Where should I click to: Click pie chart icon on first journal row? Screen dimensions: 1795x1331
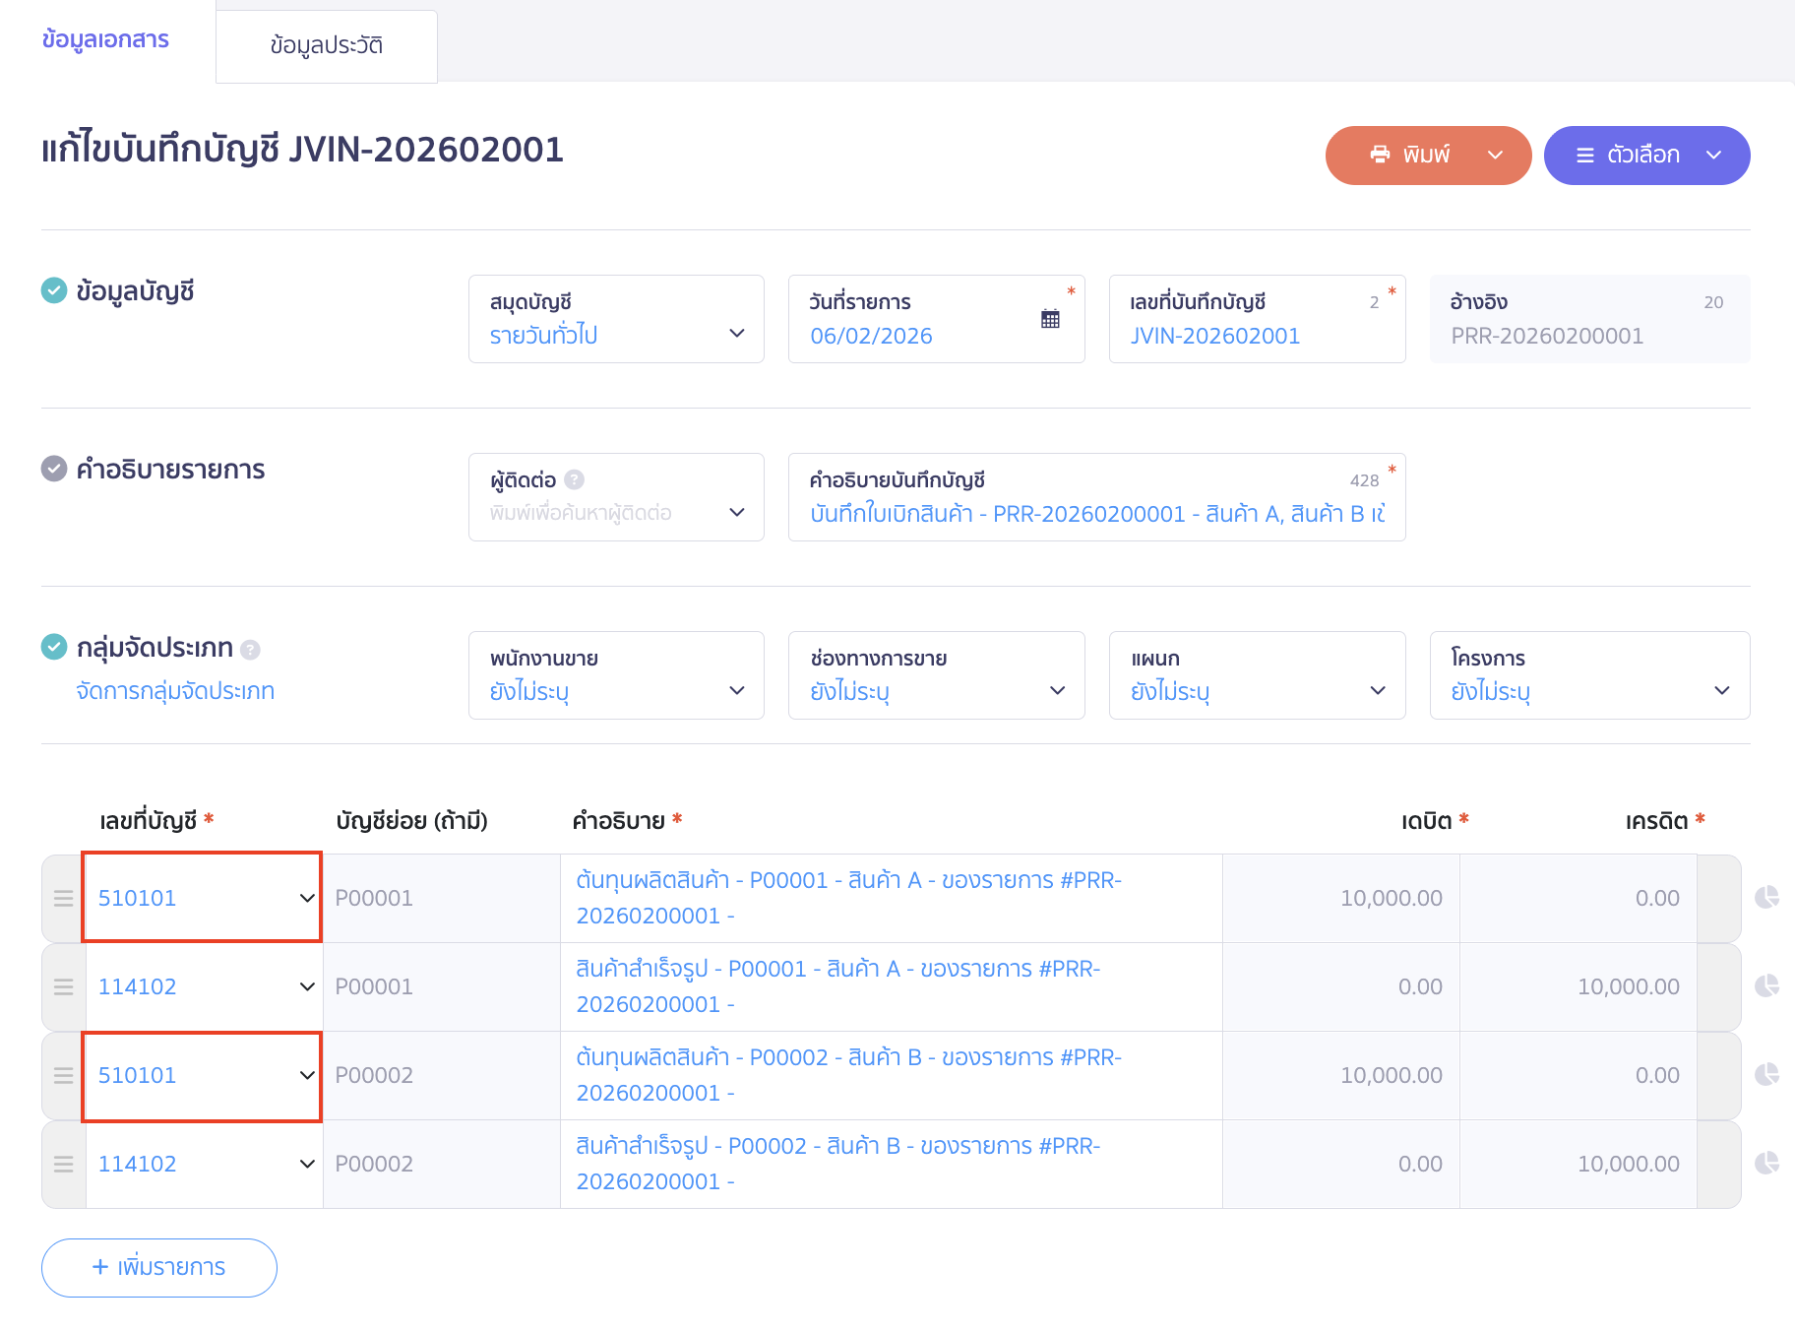1766,897
